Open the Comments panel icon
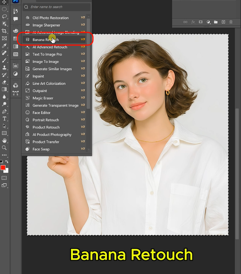This screenshot has height=274, width=241. pyautogui.click(x=15, y=19)
